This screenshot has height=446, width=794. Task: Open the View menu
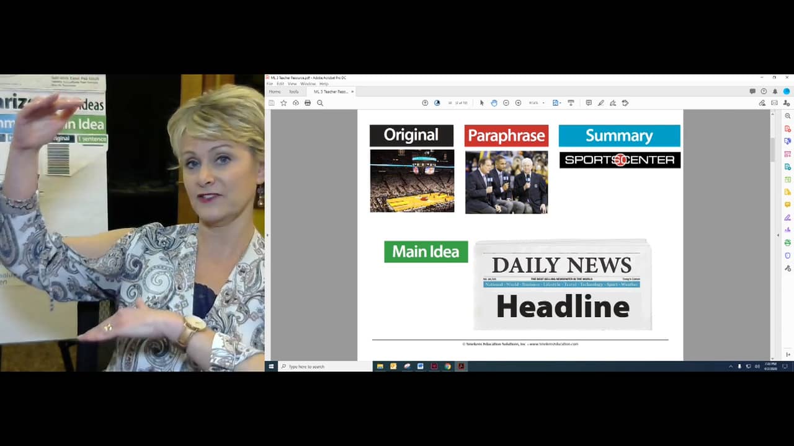tap(292, 84)
